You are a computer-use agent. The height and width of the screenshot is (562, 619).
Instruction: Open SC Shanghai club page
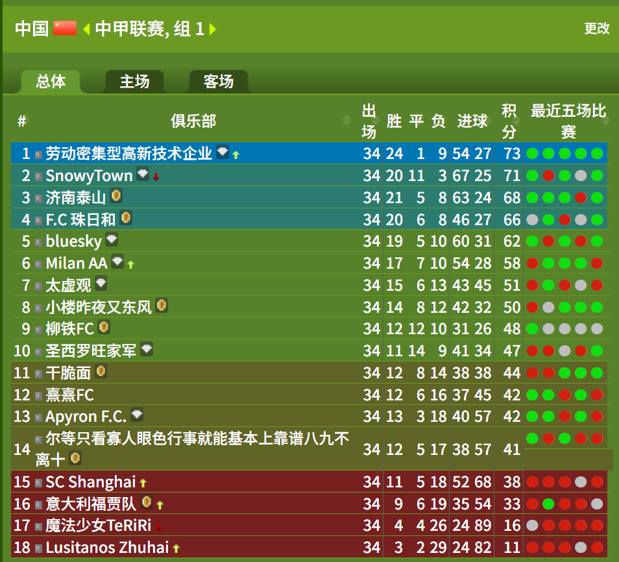(90, 482)
